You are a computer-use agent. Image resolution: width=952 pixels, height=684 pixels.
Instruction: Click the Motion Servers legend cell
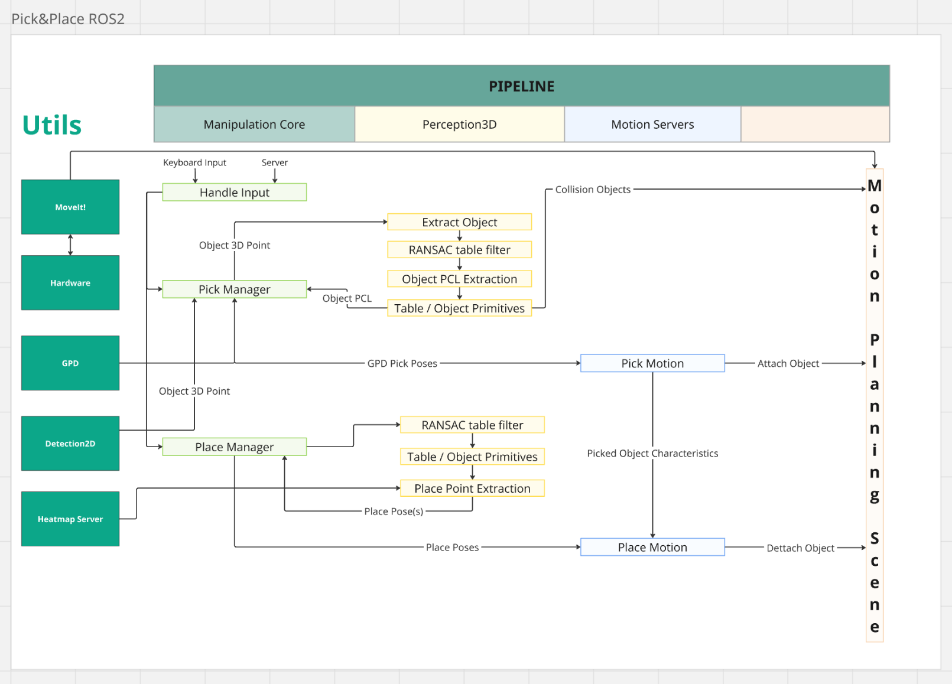652,125
